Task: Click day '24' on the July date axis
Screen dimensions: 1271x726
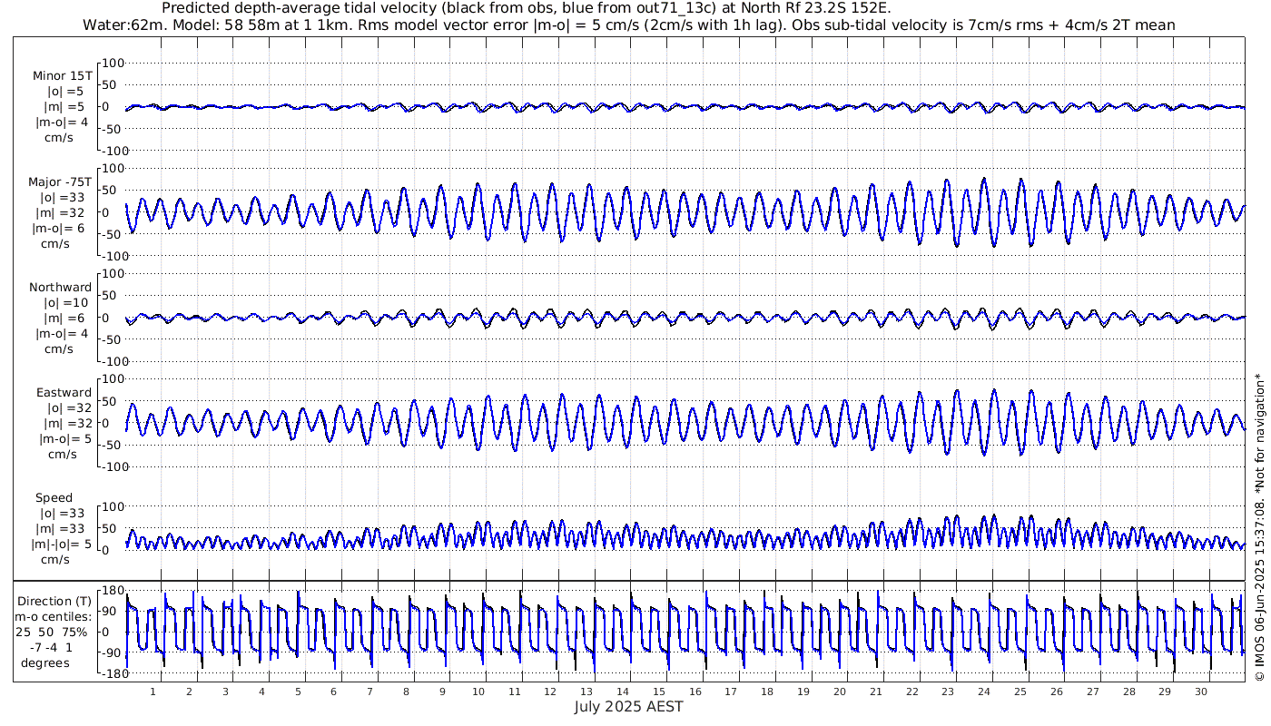Action: coord(984,692)
